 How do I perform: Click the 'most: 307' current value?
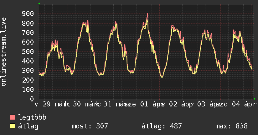(90, 127)
